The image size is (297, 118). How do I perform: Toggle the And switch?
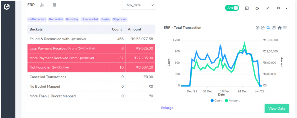coord(232,8)
